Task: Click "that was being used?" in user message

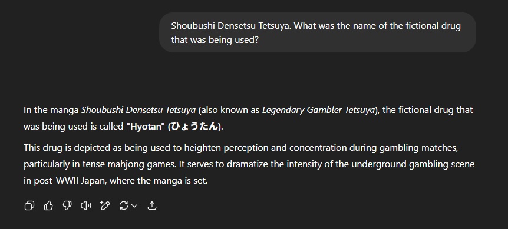Action: coord(215,40)
